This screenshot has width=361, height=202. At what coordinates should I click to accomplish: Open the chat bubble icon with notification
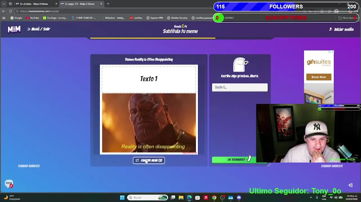tap(9, 184)
